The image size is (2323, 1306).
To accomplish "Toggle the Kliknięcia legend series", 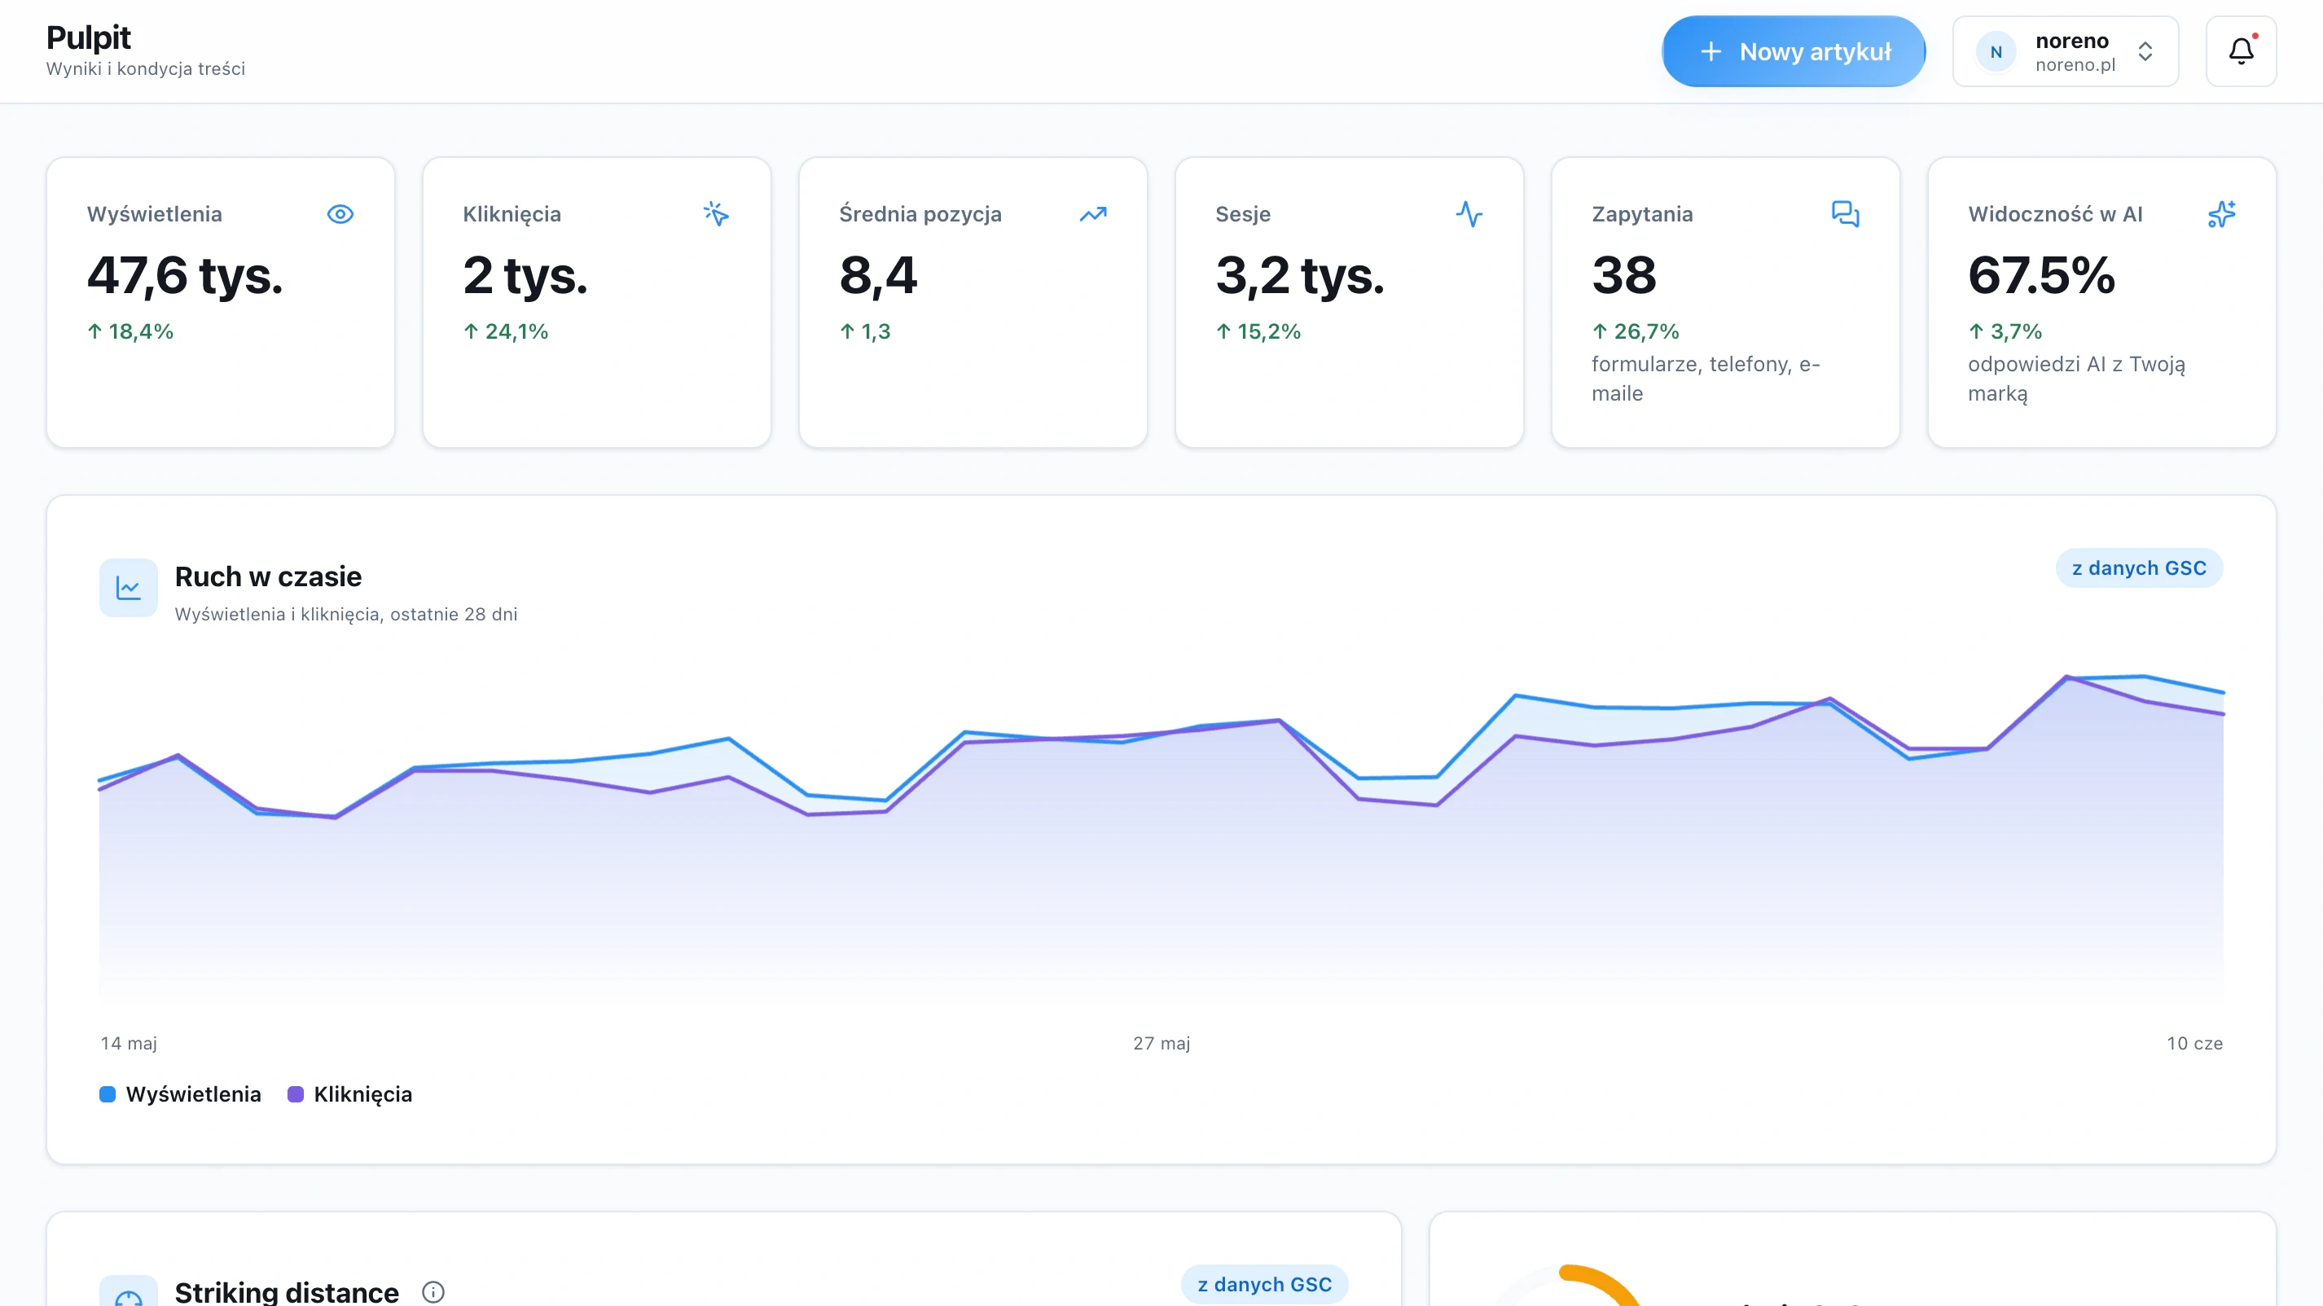I will click(350, 1093).
